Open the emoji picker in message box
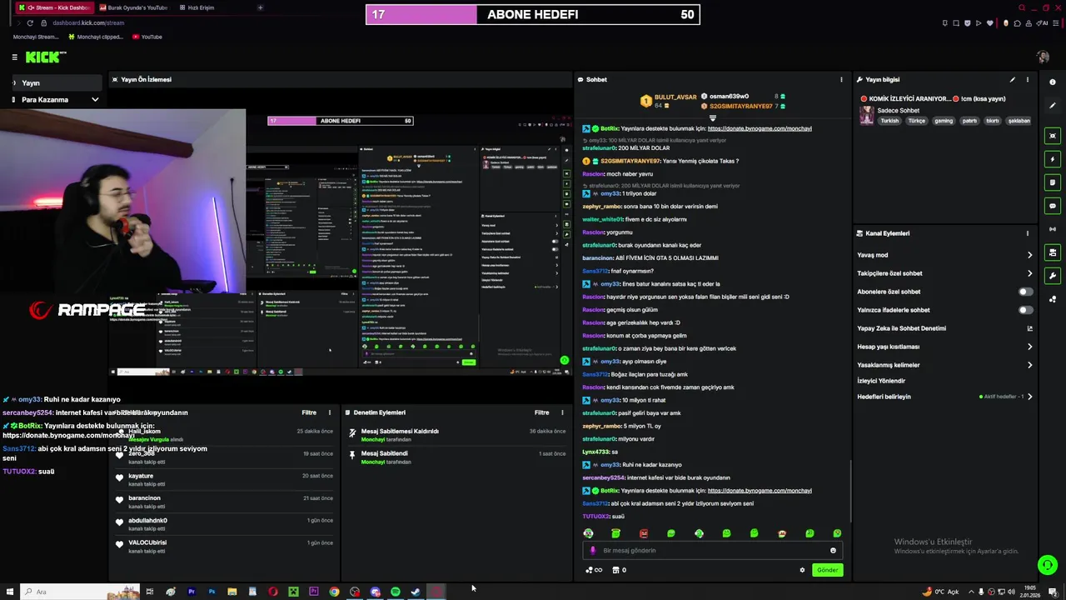1066x600 pixels. click(x=833, y=550)
